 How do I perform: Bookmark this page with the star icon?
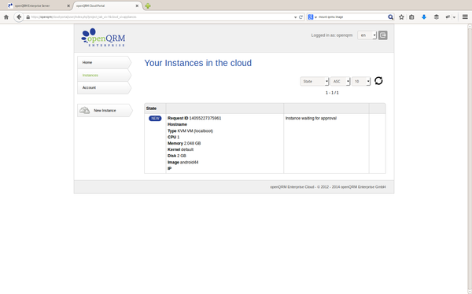point(401,17)
